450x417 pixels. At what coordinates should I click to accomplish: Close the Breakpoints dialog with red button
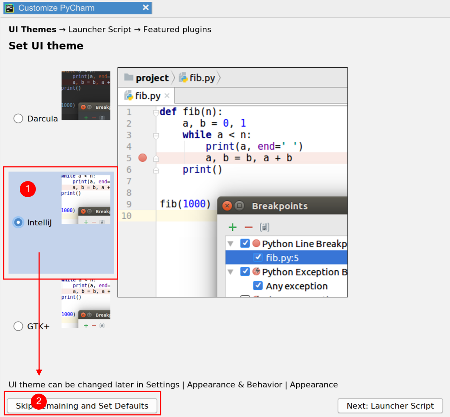pos(227,206)
